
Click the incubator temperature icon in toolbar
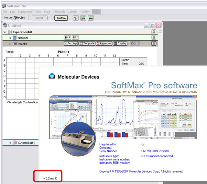(x=75, y=18)
